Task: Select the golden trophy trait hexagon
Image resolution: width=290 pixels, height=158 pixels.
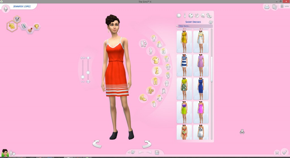Action: click(x=37, y=26)
